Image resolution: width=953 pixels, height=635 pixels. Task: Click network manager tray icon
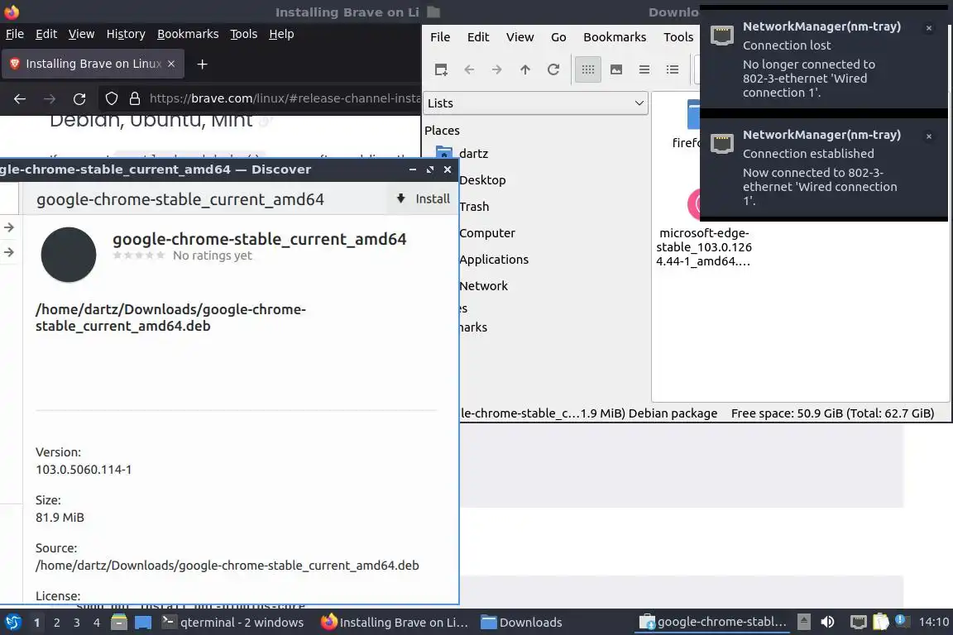coord(858,623)
